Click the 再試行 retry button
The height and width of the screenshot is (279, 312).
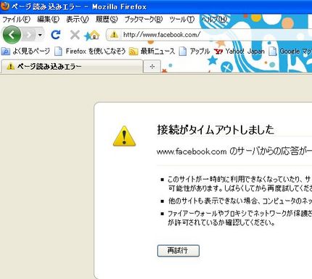pyautogui.click(x=178, y=251)
